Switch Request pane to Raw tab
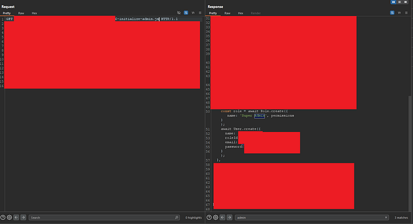This screenshot has width=413, height=224. 21,13
